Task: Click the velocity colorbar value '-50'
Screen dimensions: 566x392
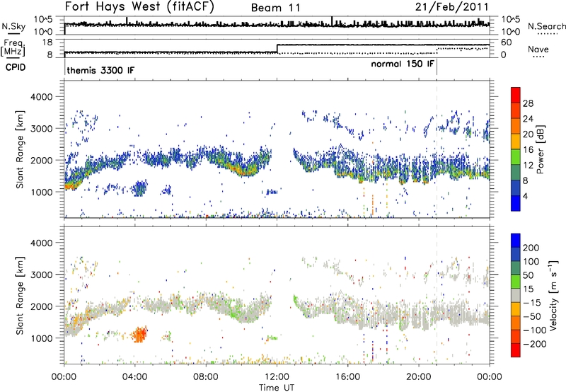Action: click(x=532, y=316)
